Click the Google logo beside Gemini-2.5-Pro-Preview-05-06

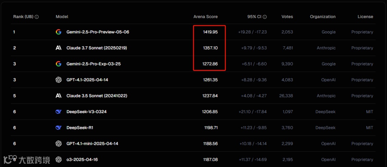coord(58,32)
